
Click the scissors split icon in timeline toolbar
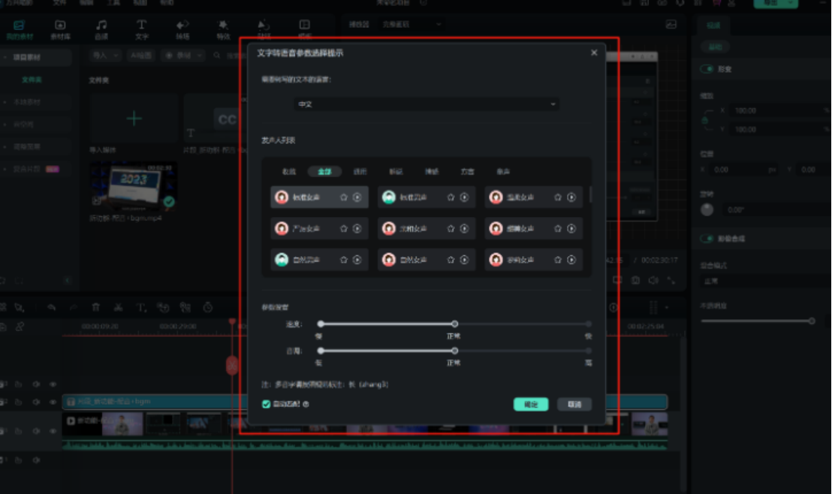pyautogui.click(x=118, y=307)
